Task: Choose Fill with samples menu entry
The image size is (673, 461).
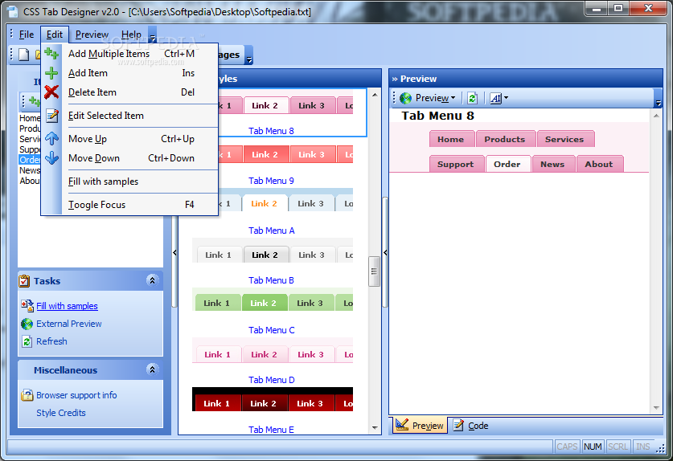Action: (x=129, y=182)
